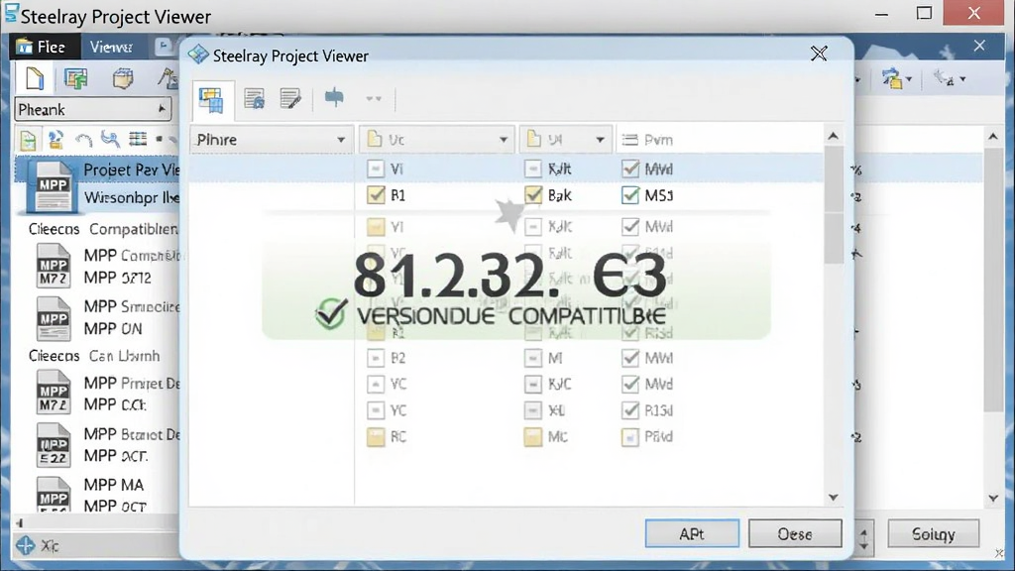1015x571 pixels.
Task: Expand the VC item with arrow box
Action: tap(376, 385)
